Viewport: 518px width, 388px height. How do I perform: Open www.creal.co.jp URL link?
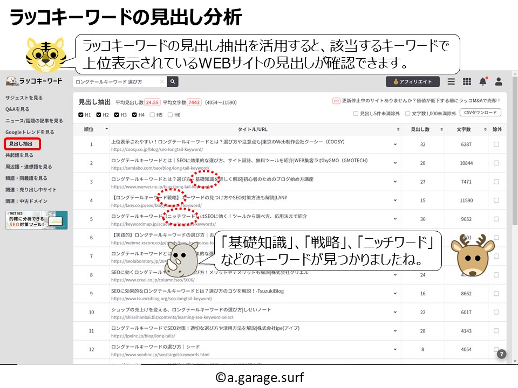[153, 280]
